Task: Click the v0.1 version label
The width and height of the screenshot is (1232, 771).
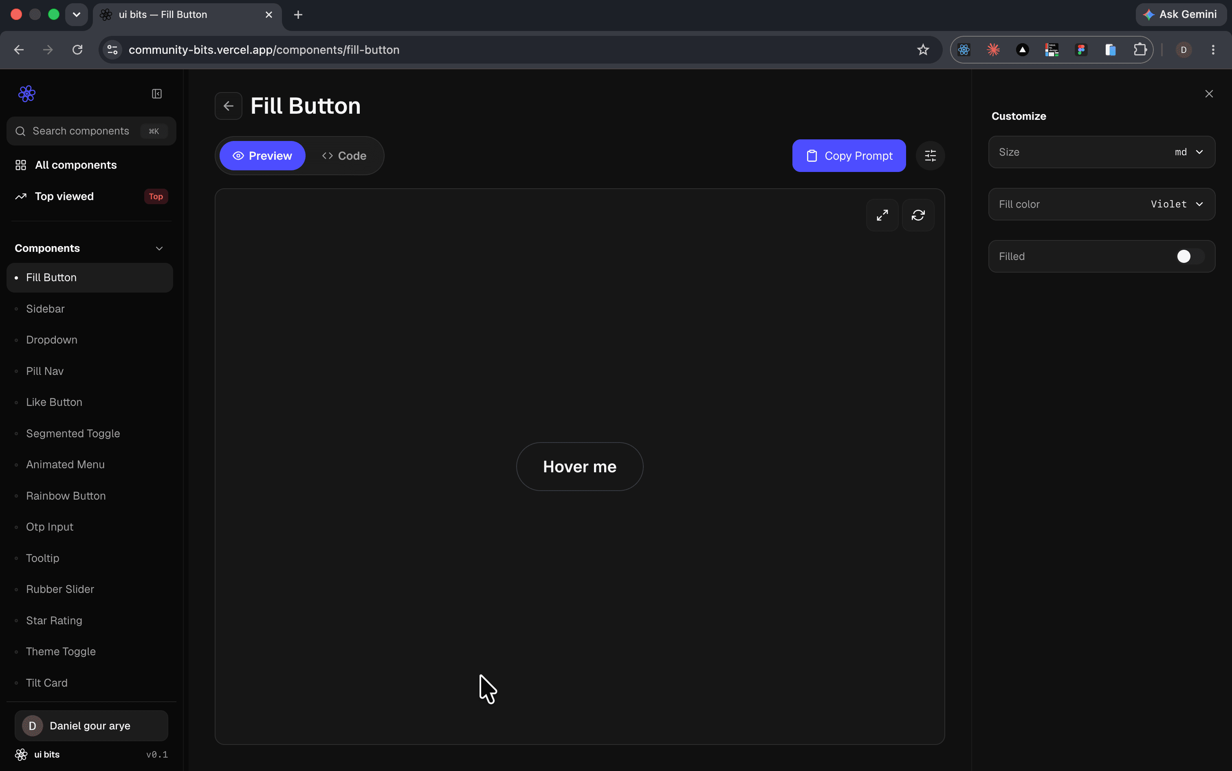Action: click(156, 755)
